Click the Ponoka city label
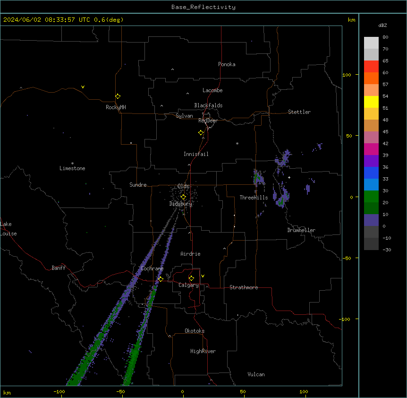The image size is (407, 398). tap(227, 64)
